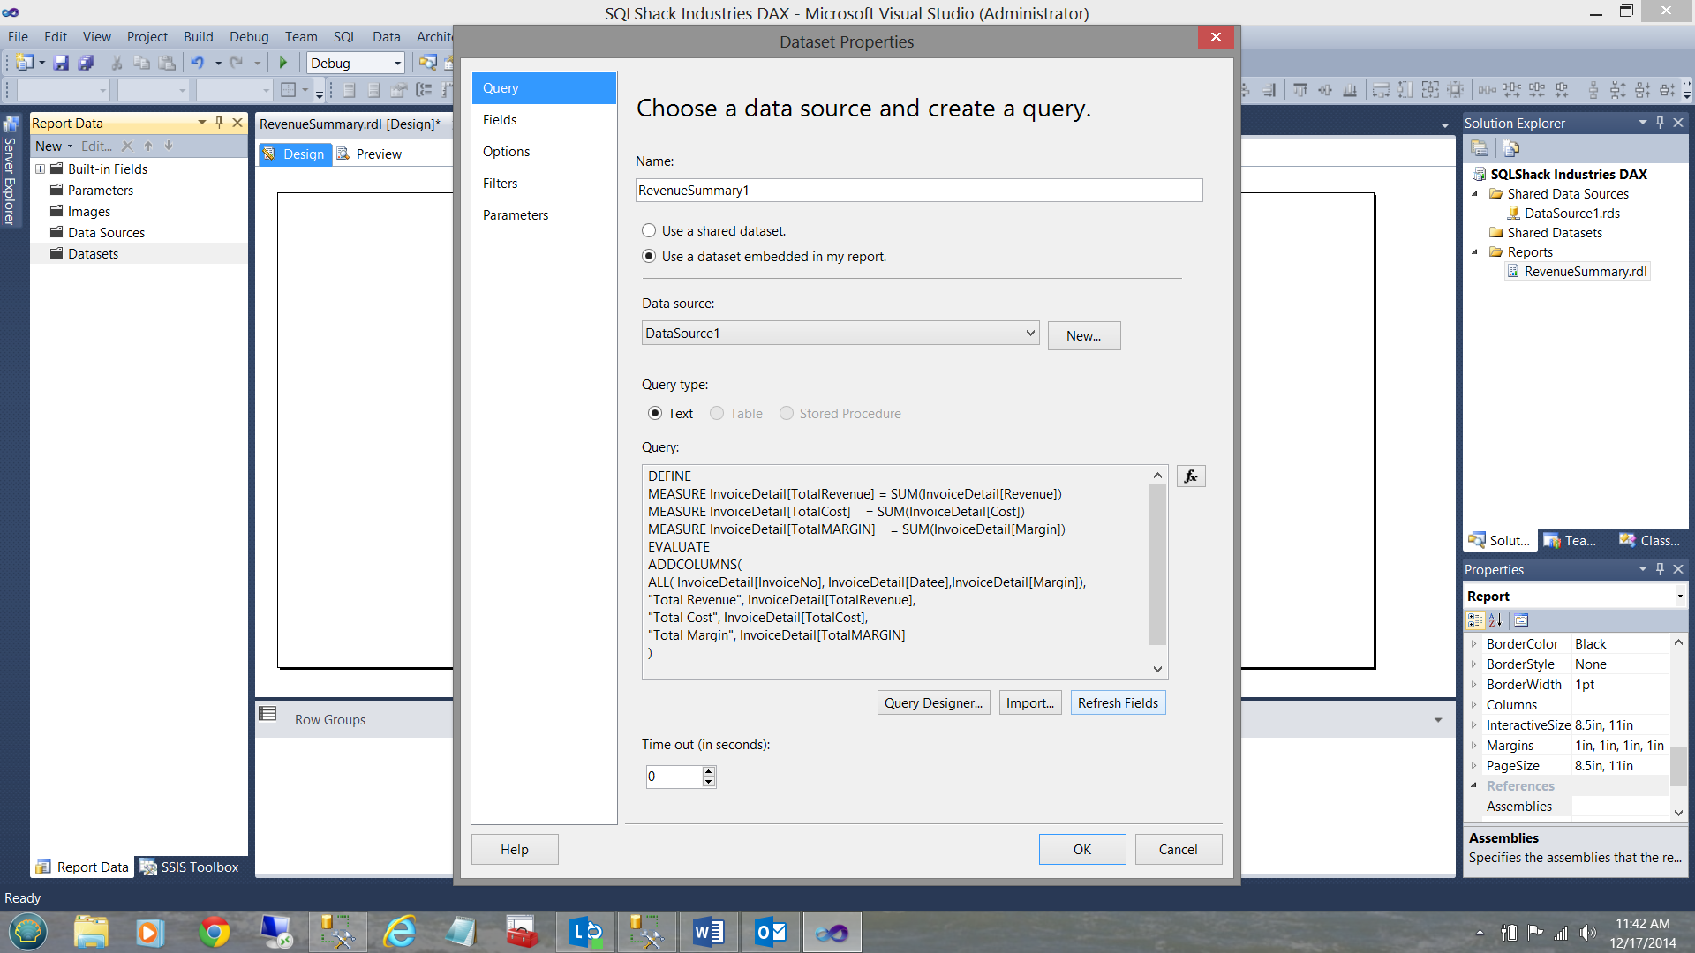Click the expression fx button beside query
The width and height of the screenshot is (1695, 953).
1190,476
